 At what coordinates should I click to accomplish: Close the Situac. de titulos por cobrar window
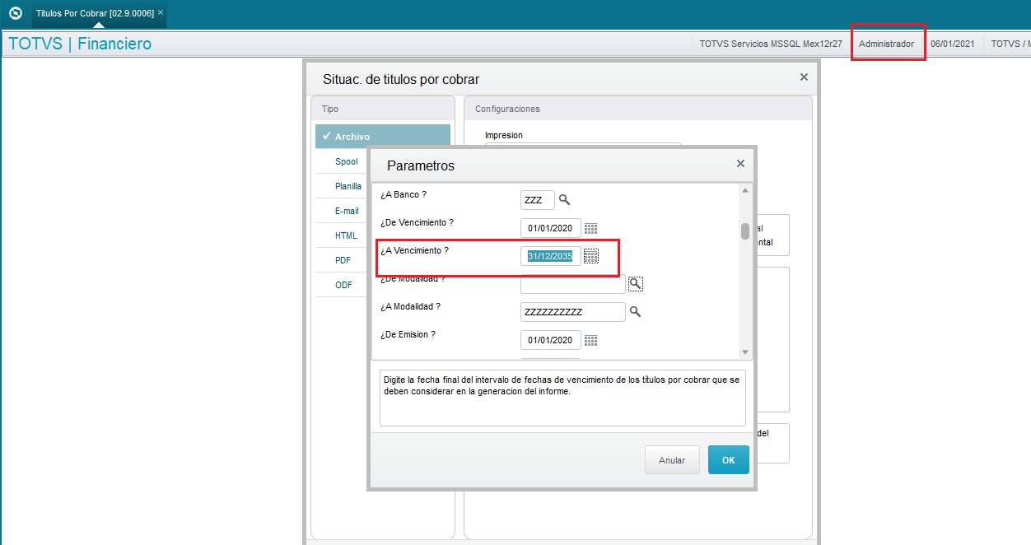click(x=804, y=77)
